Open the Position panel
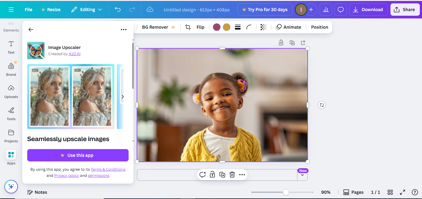 tap(319, 27)
